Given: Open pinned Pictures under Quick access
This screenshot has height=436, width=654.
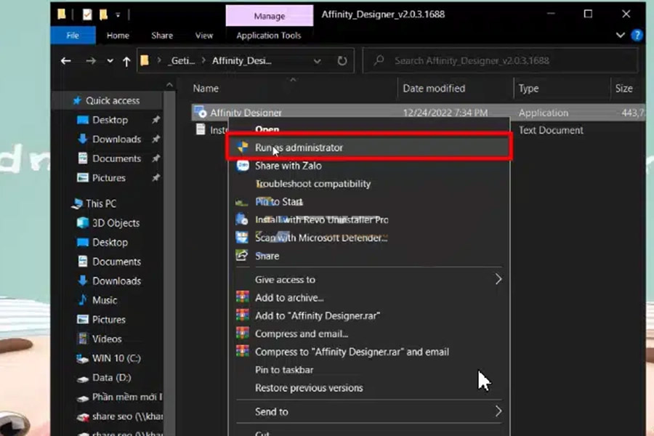Looking at the screenshot, I should coord(108,178).
